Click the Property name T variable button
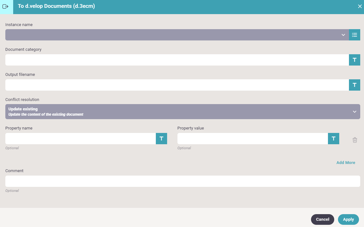Viewport: 364px width, 227px height. tap(161, 139)
